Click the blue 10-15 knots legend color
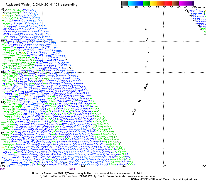This screenshot has width=206, height=181. click(139, 3)
